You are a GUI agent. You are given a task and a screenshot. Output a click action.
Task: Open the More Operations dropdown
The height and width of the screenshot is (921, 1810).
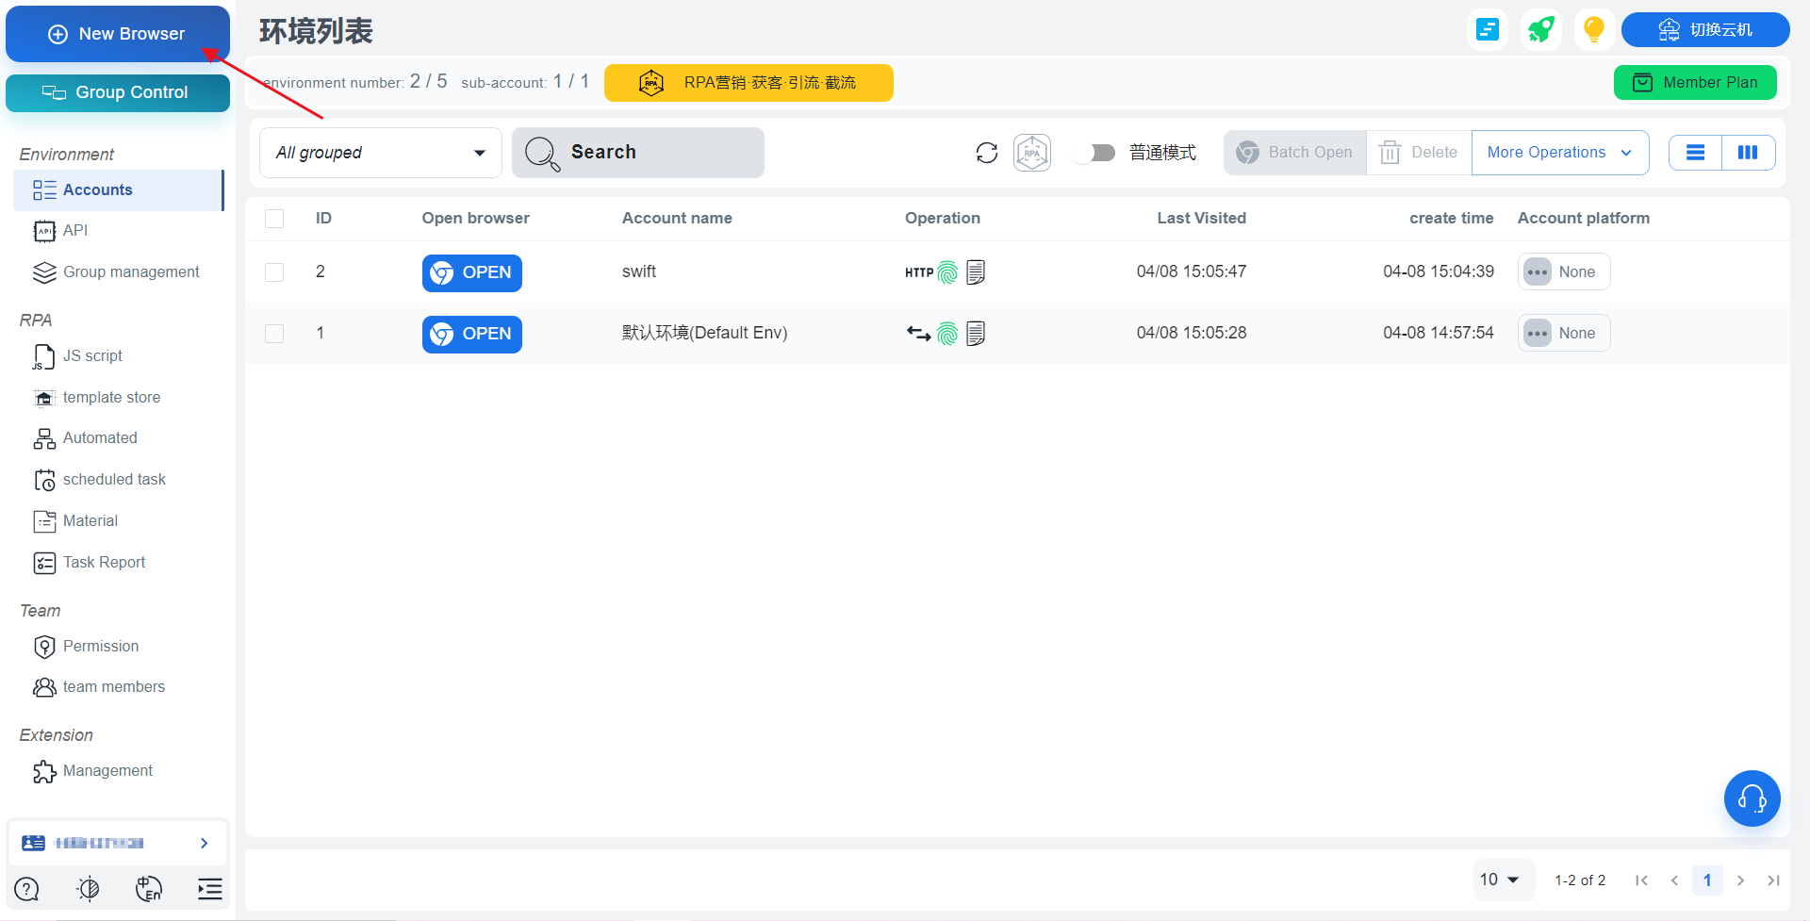click(1559, 153)
